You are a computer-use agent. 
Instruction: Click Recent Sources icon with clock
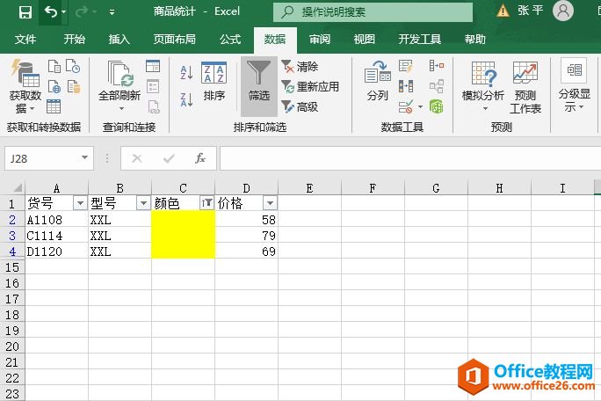pyautogui.click(x=73, y=66)
